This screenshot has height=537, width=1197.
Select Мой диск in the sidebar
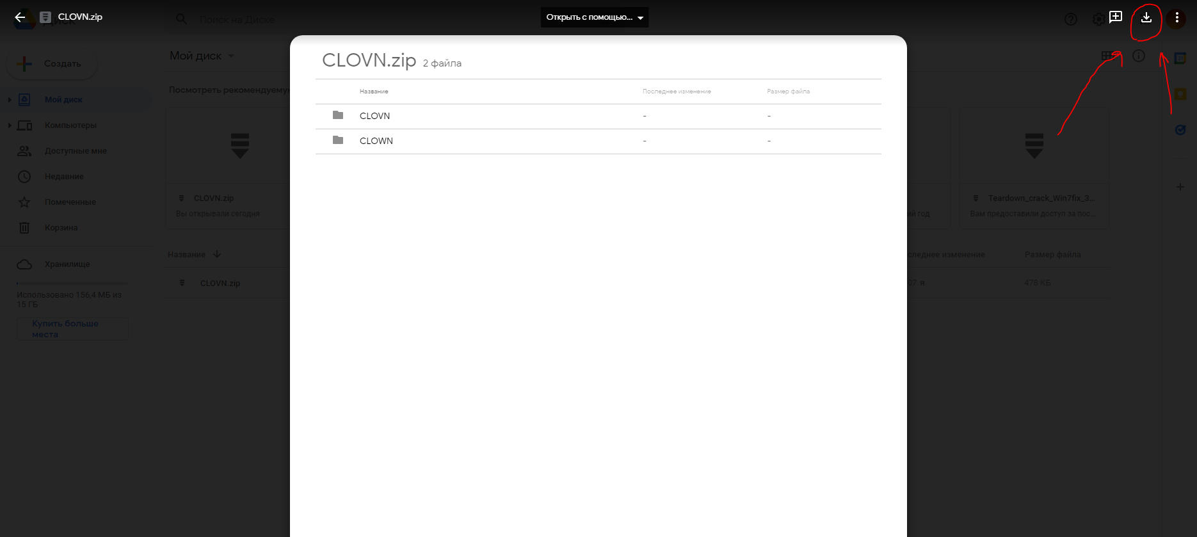(x=63, y=100)
